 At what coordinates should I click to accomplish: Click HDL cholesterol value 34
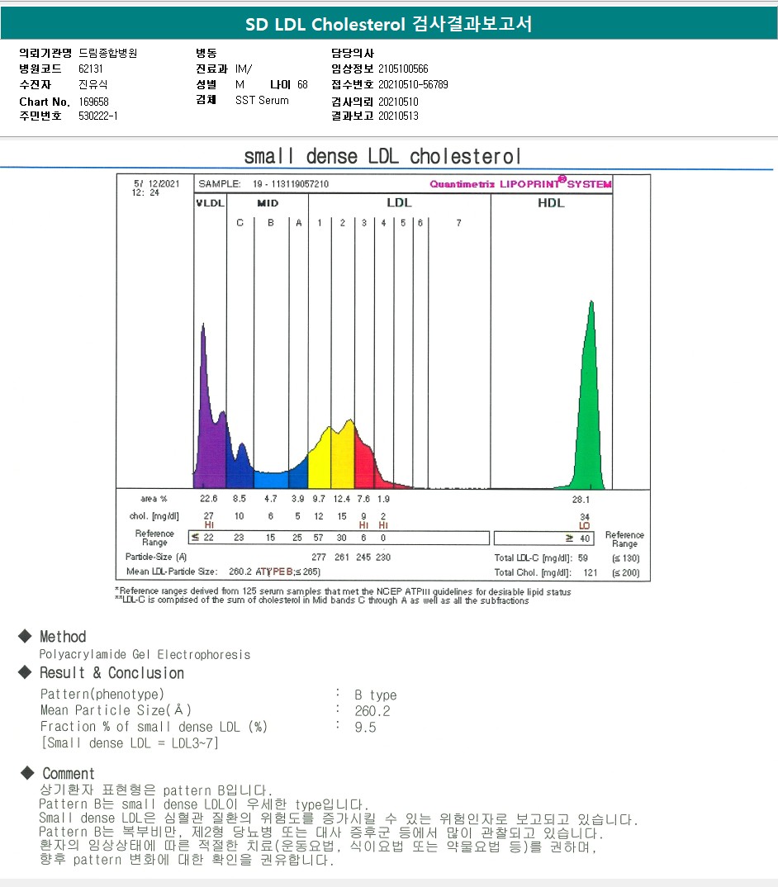point(585,517)
